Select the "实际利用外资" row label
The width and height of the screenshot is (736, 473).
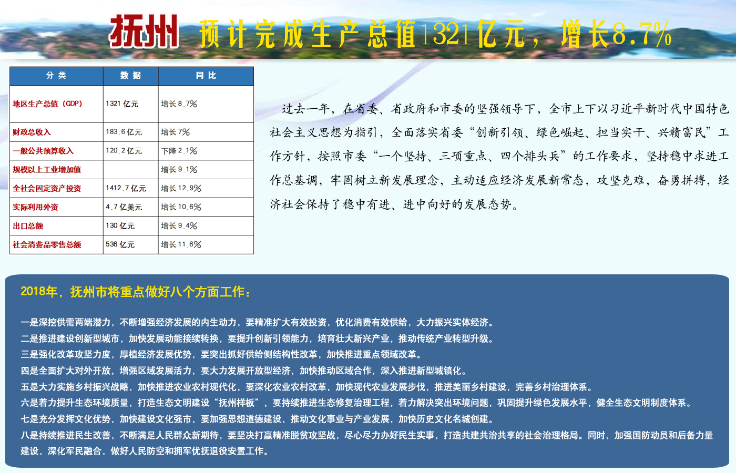click(x=35, y=207)
